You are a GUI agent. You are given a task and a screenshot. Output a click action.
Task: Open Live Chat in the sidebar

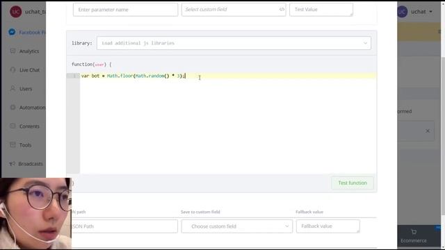pos(29,70)
